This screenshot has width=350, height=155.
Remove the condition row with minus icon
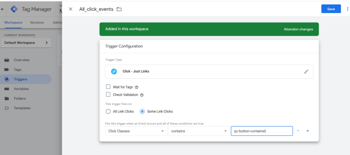pyautogui.click(x=298, y=131)
